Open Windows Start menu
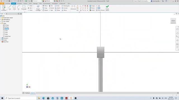This screenshot has width=179, height=100. [2, 98]
